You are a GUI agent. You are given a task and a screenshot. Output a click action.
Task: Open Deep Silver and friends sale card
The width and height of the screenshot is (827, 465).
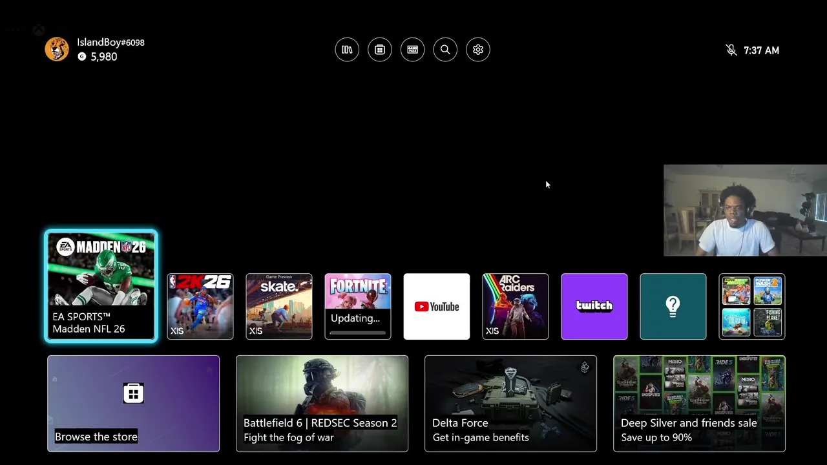point(699,404)
